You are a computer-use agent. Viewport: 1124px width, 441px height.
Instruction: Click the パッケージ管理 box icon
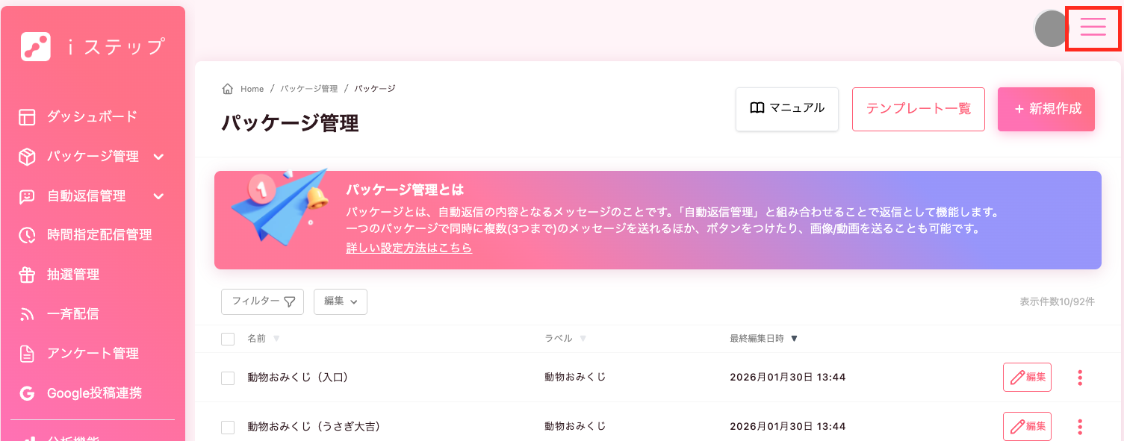coord(27,157)
